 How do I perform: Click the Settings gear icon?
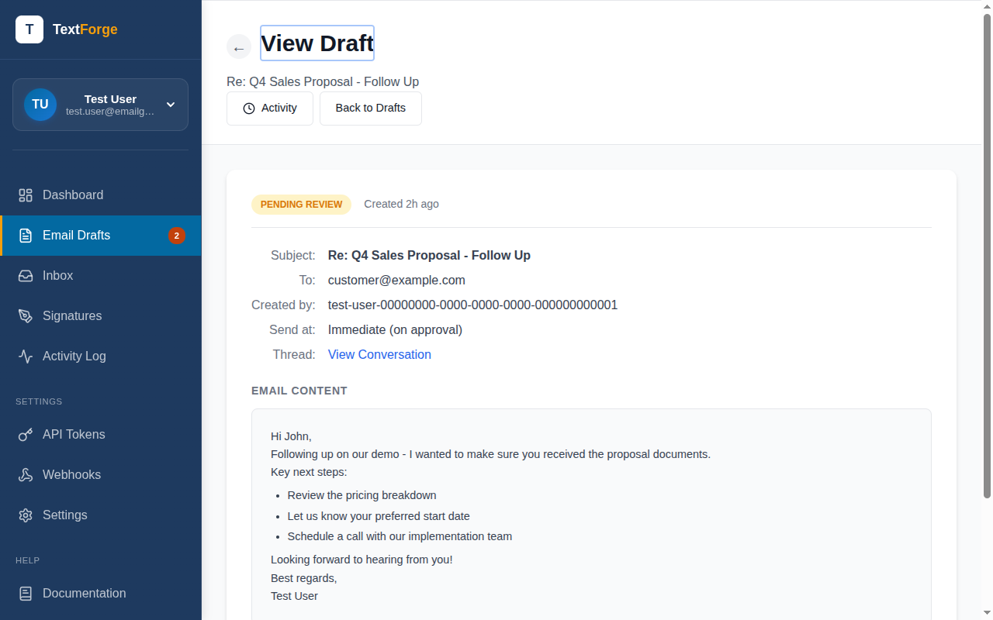pyautogui.click(x=26, y=515)
